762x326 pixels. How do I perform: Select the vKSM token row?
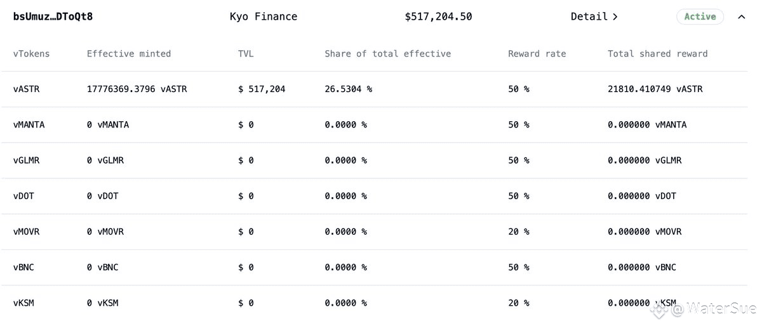(23, 303)
